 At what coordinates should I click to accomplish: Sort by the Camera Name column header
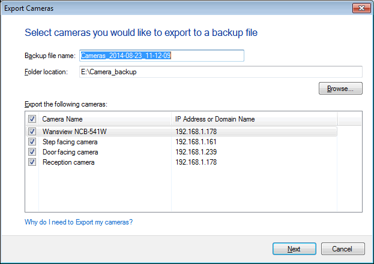[105, 119]
